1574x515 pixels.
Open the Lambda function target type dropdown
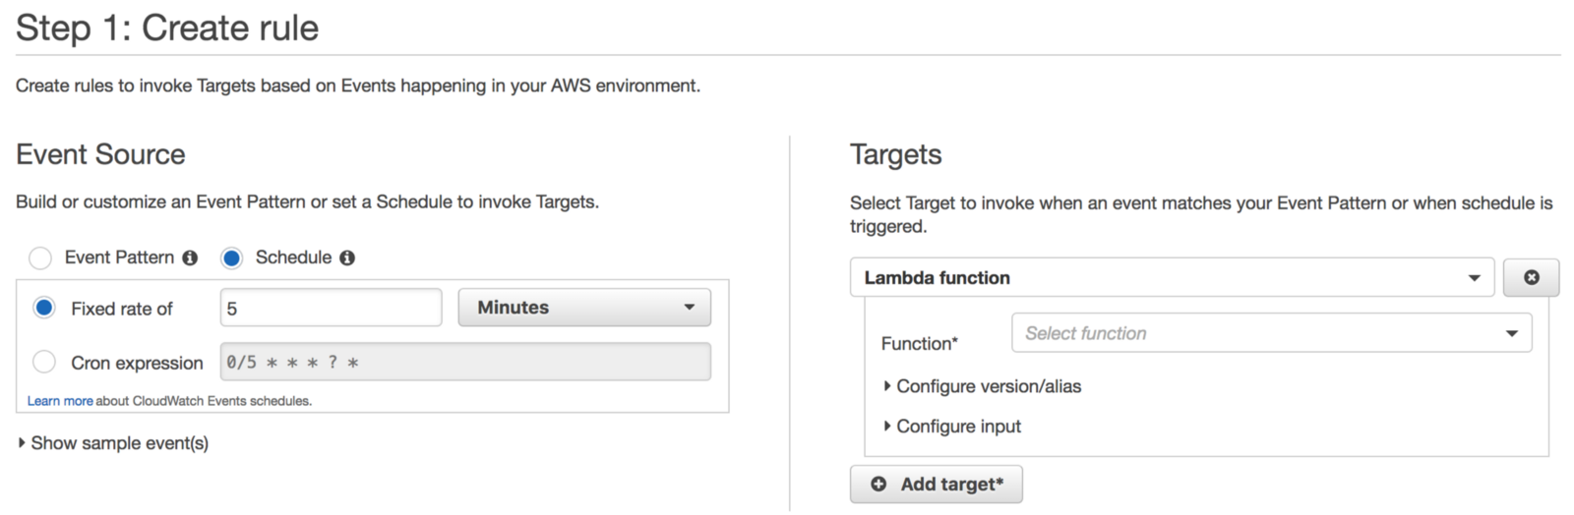1171,277
